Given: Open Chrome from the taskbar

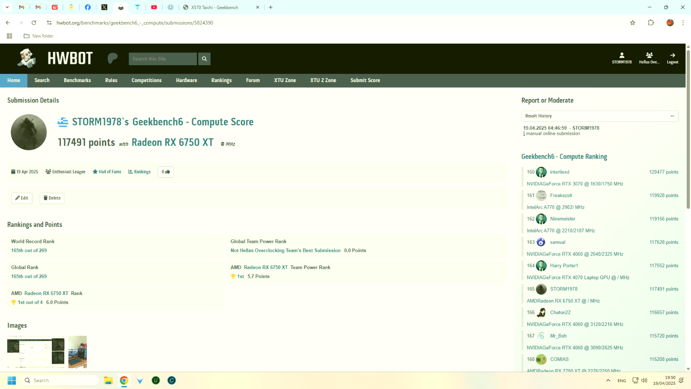Looking at the screenshot, I should [124, 380].
